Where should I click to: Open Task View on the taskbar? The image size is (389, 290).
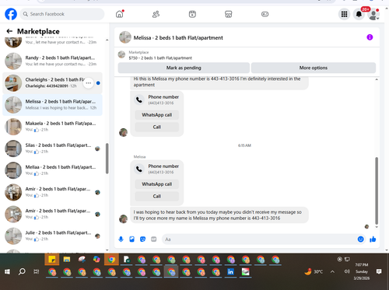pos(37,271)
